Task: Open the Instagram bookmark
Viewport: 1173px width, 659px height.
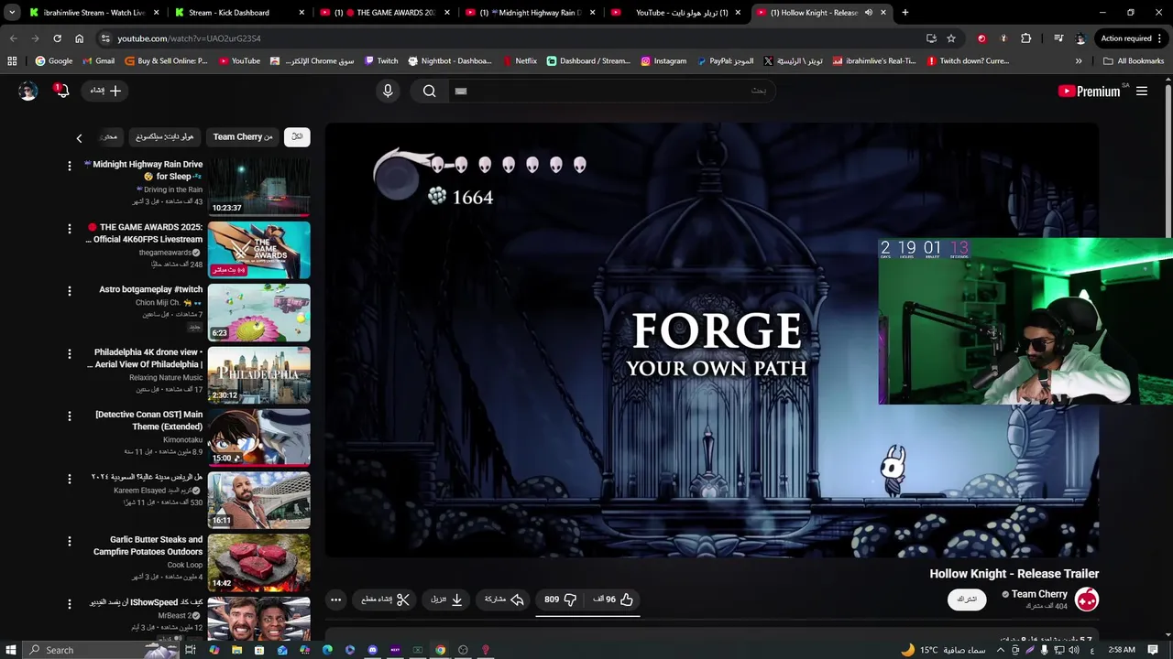Action: [663, 61]
